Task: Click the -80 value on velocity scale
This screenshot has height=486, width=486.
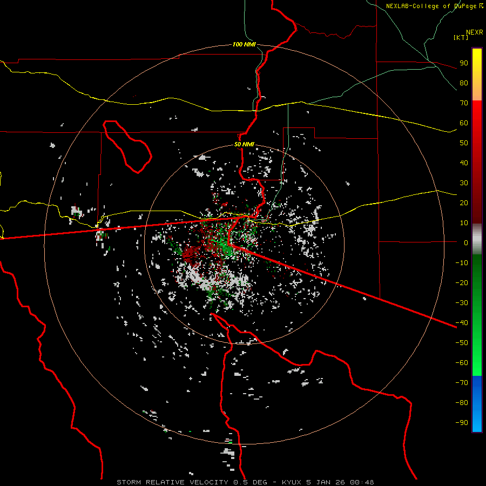Action: [x=462, y=403]
